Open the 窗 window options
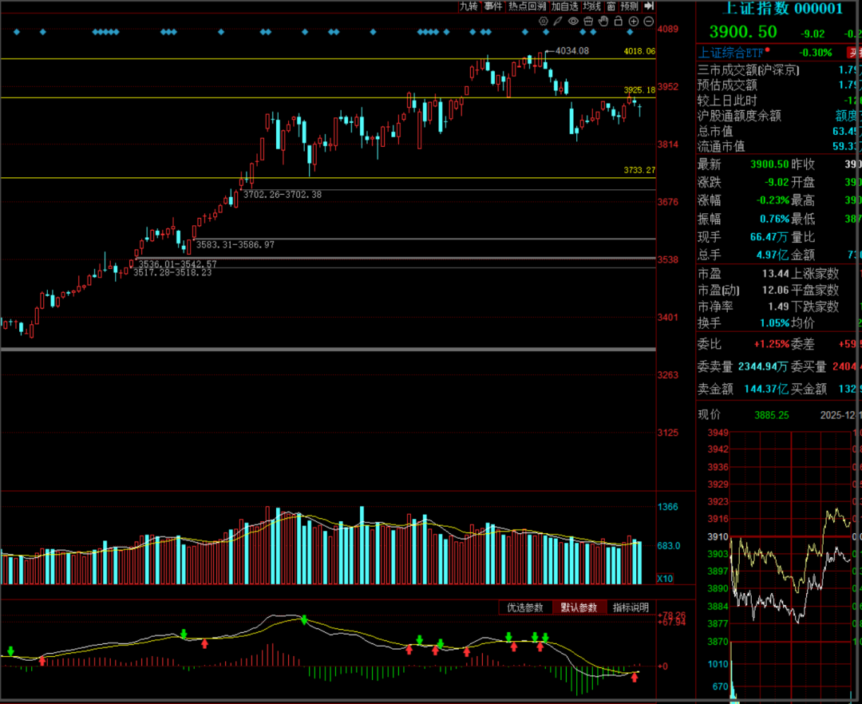Image resolution: width=862 pixels, height=704 pixels. [611, 6]
